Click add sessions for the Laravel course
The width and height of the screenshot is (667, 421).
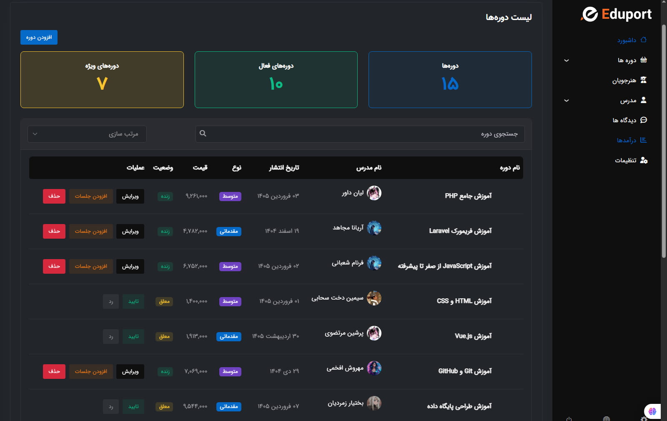(91, 231)
